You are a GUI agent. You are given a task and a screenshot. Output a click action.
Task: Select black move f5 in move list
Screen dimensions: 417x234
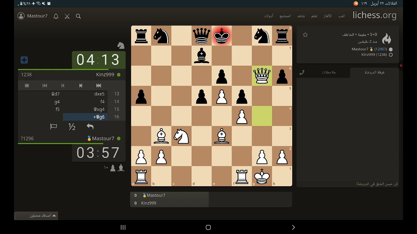[x=40, y=109]
